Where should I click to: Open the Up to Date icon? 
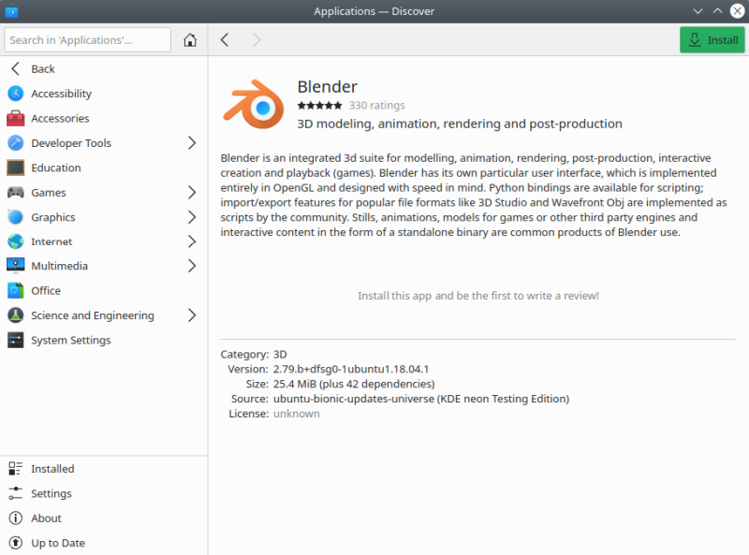click(x=15, y=542)
